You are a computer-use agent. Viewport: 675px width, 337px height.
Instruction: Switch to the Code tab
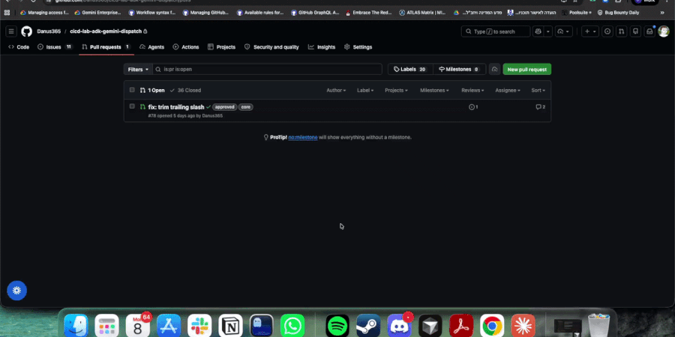[x=19, y=47]
